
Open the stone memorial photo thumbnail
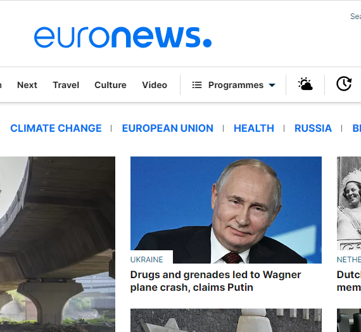pyautogui.click(x=226, y=320)
